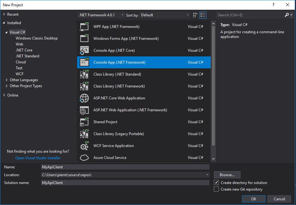Expand the Online node
The image size is (296, 205).
tap(4, 95)
